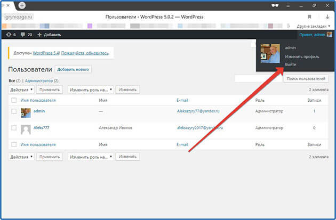Click the top Изменить button

coord(127,89)
